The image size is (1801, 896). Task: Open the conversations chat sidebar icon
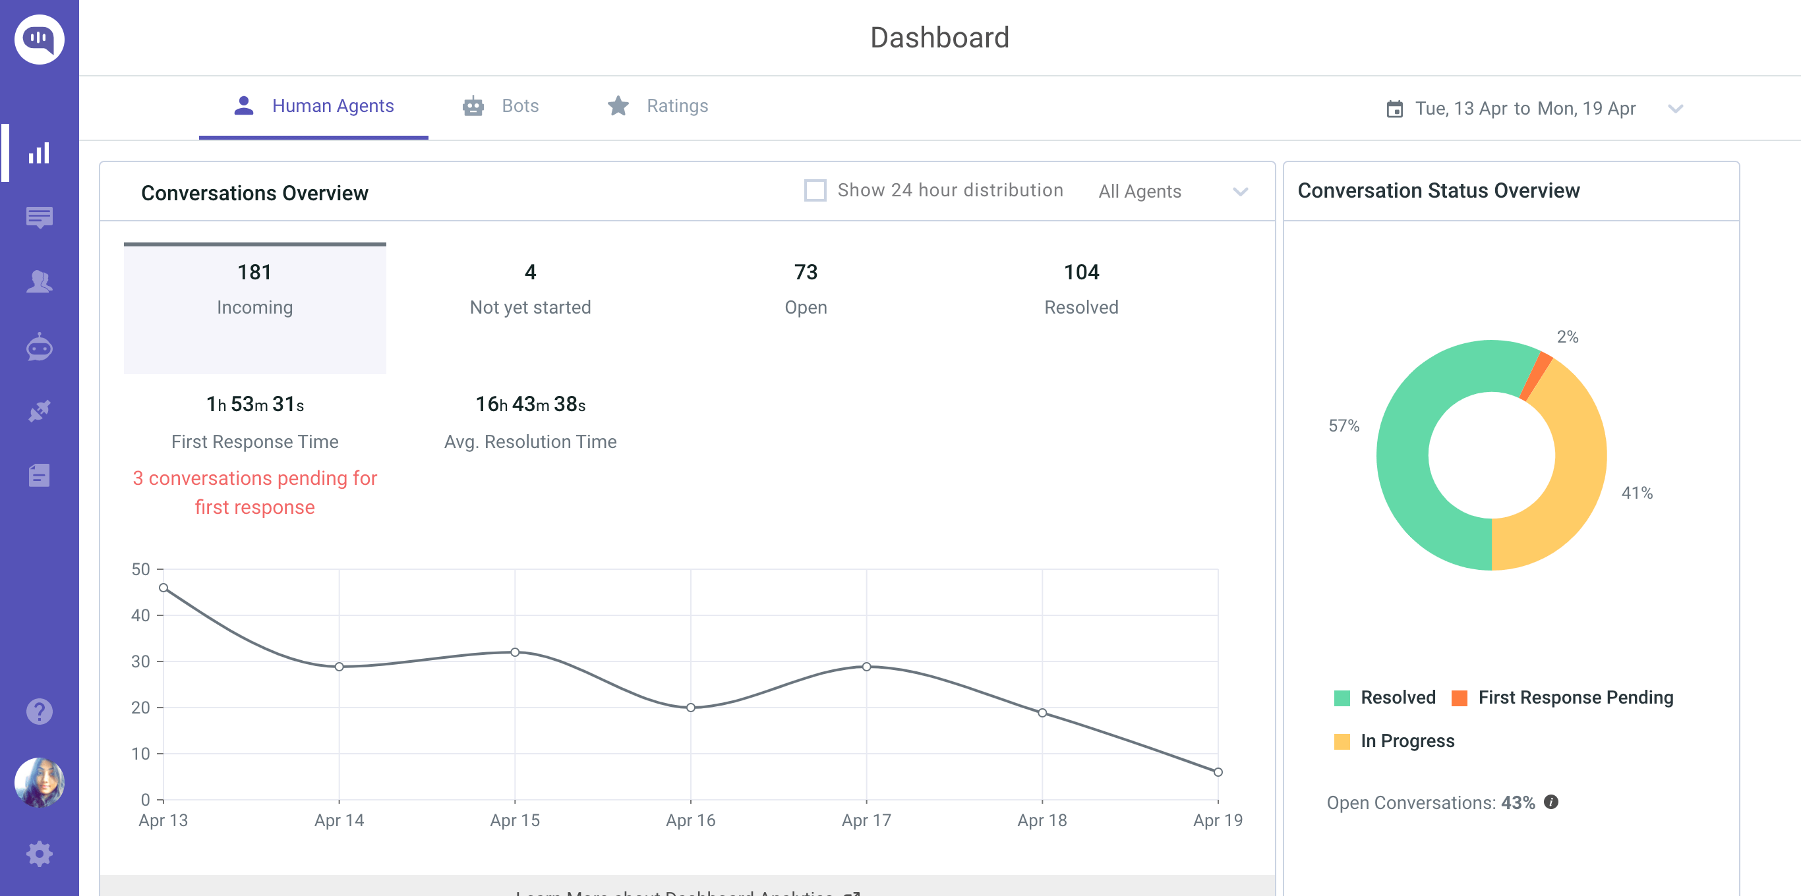point(39,217)
